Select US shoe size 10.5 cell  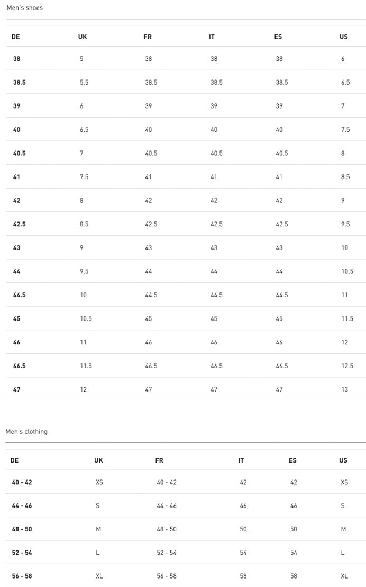click(x=347, y=271)
